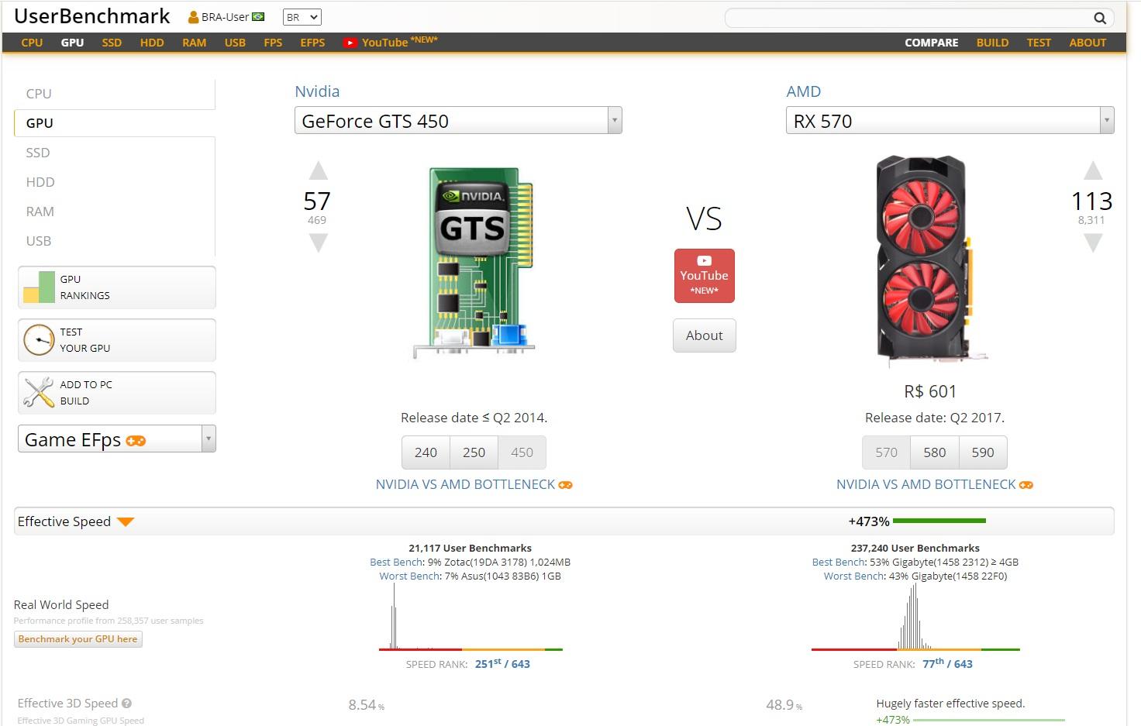
Task: Click Worst Bench link for GTS 450
Action: pyautogui.click(x=409, y=576)
